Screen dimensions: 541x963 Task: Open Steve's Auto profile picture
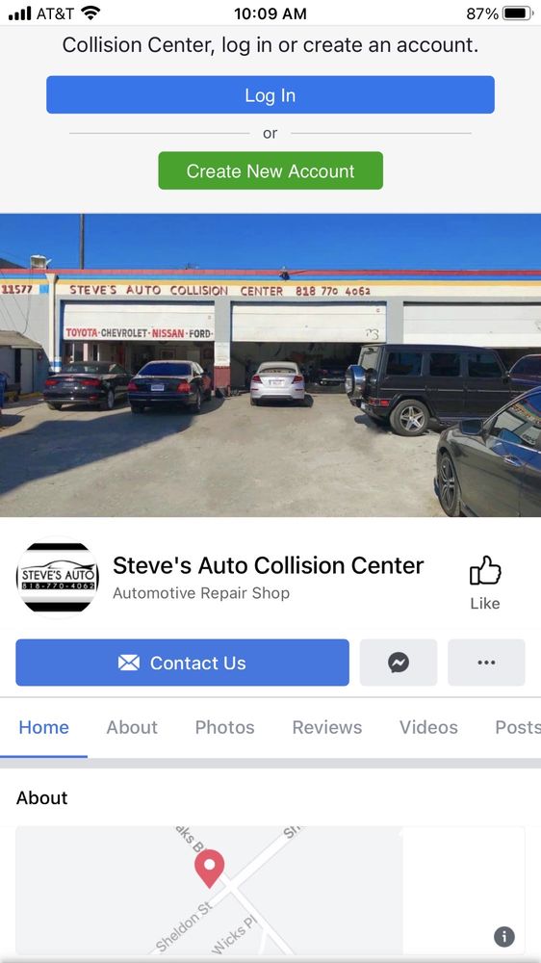[57, 577]
